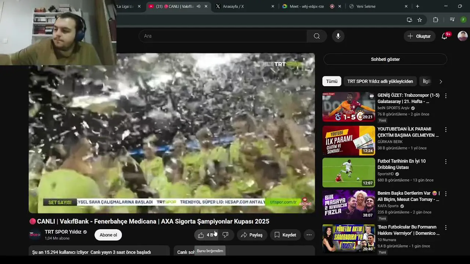Close the La Liga tab
Viewport: 470px width, 264px height.
tap(139, 6)
